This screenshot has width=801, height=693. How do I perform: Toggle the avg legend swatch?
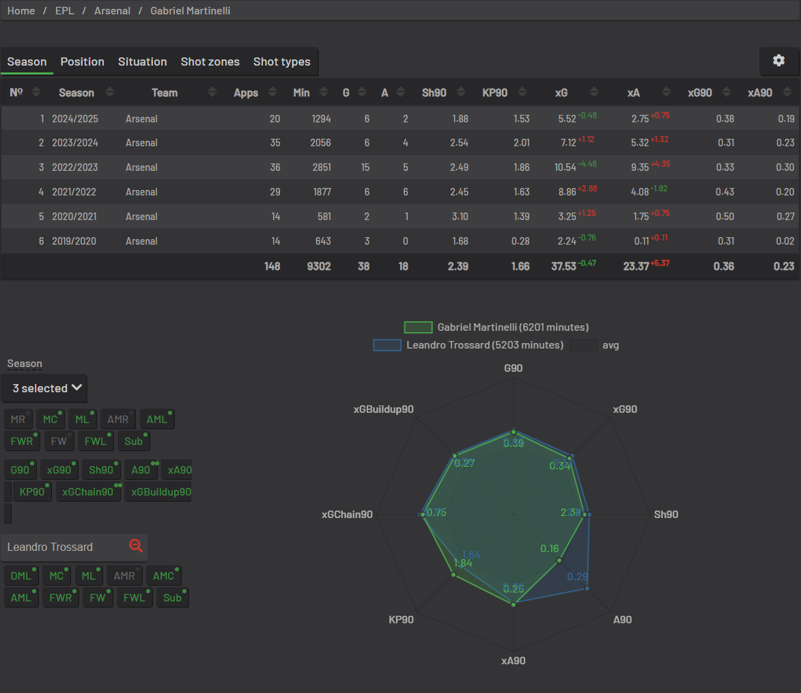583,345
